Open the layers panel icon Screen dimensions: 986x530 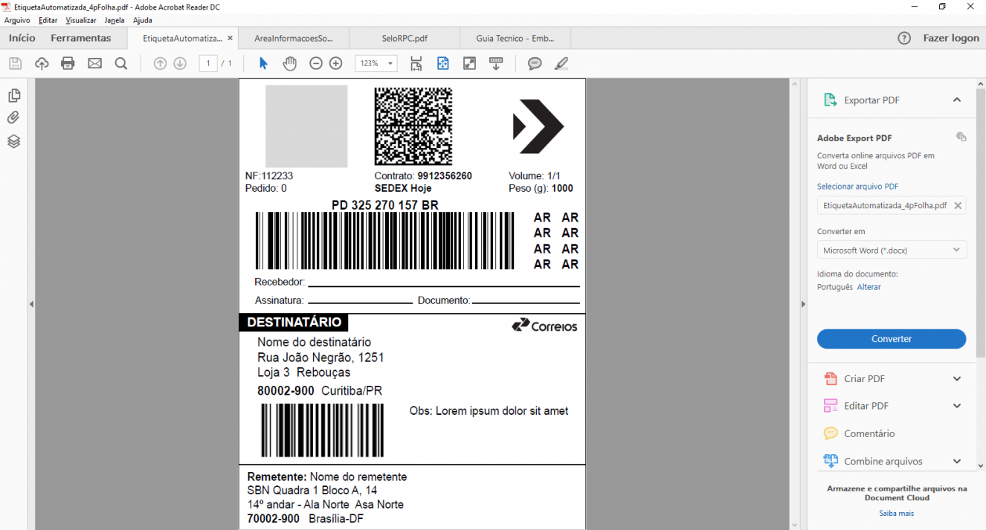pyautogui.click(x=13, y=141)
